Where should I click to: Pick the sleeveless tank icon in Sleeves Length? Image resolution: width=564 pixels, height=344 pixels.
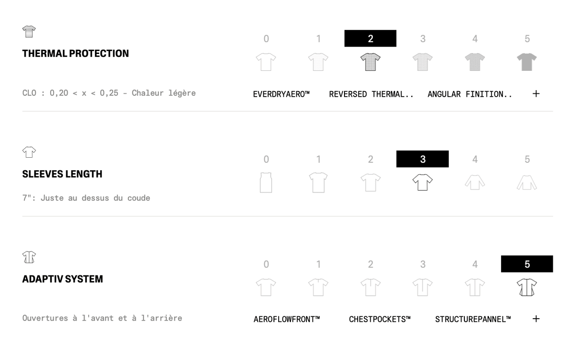(266, 182)
